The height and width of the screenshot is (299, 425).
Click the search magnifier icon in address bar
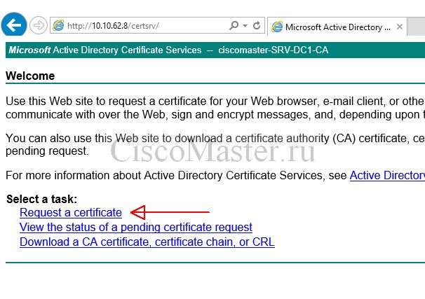[234, 25]
